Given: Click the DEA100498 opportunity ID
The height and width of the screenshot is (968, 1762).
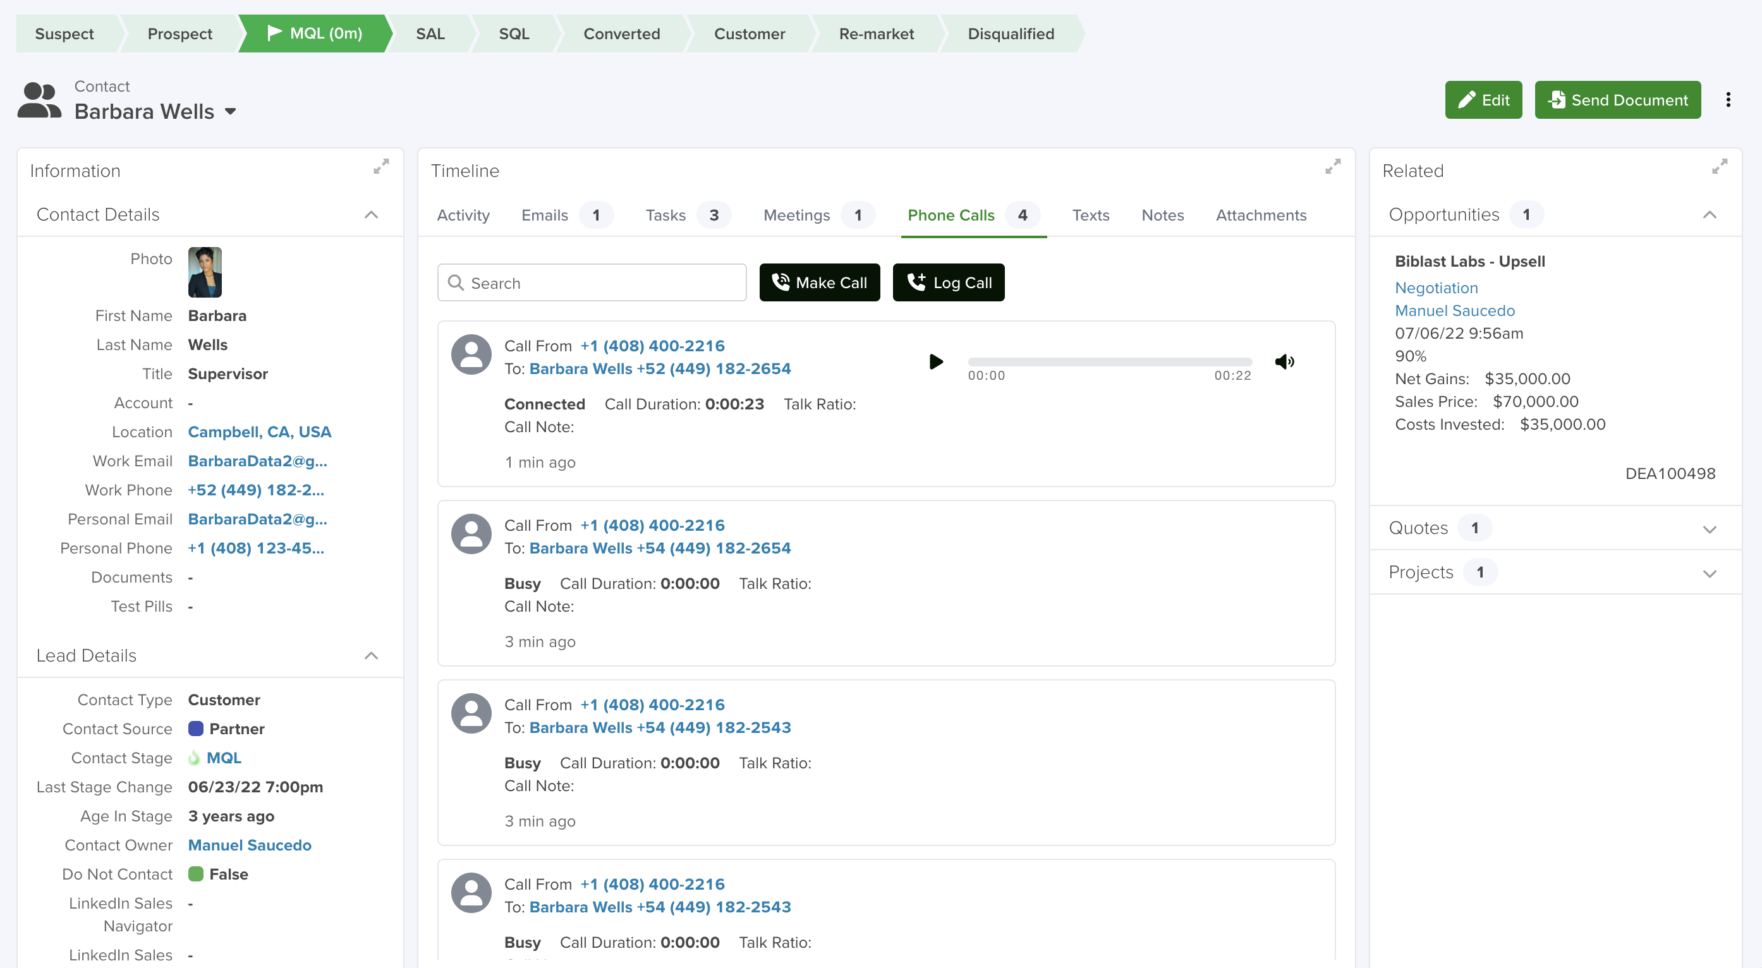Looking at the screenshot, I should (x=1670, y=473).
